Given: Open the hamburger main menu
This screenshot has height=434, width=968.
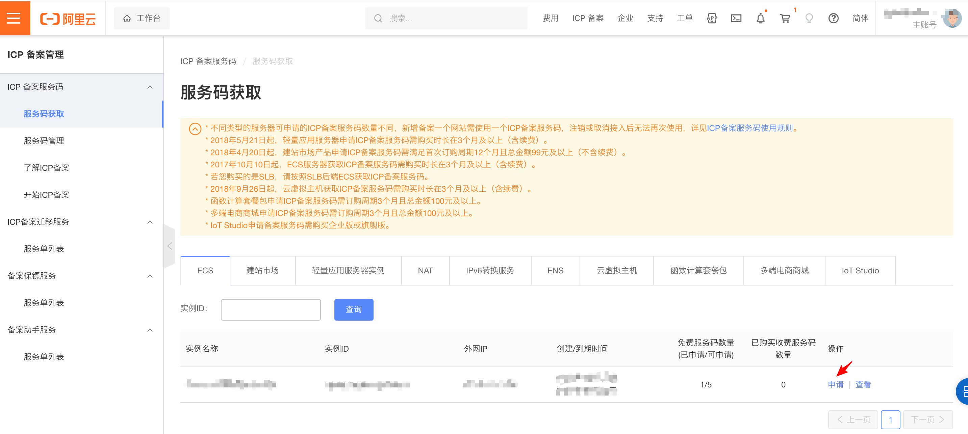Looking at the screenshot, I should point(14,18).
